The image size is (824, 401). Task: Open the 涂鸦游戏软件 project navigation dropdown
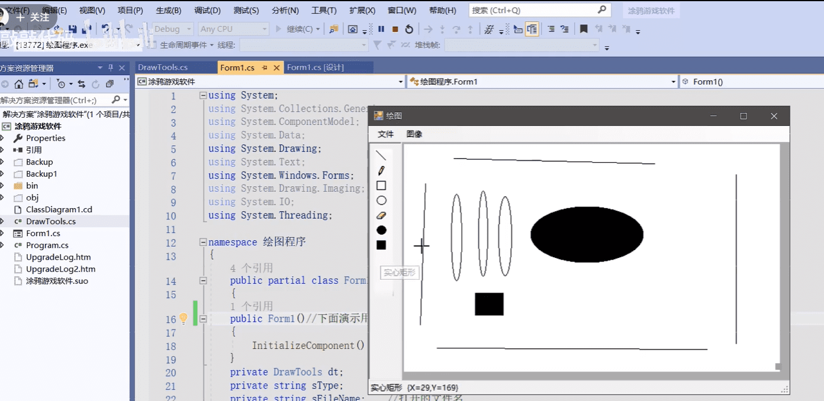pos(271,82)
